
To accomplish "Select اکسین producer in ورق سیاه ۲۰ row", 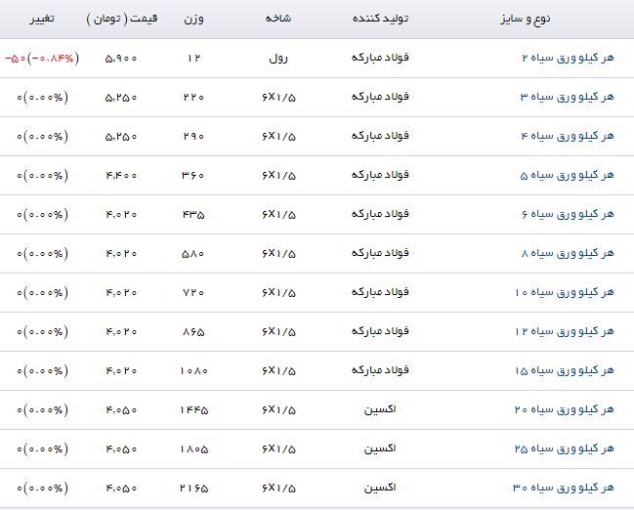I will [x=380, y=409].
